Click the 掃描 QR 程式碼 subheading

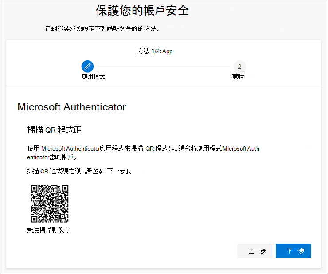54,130
